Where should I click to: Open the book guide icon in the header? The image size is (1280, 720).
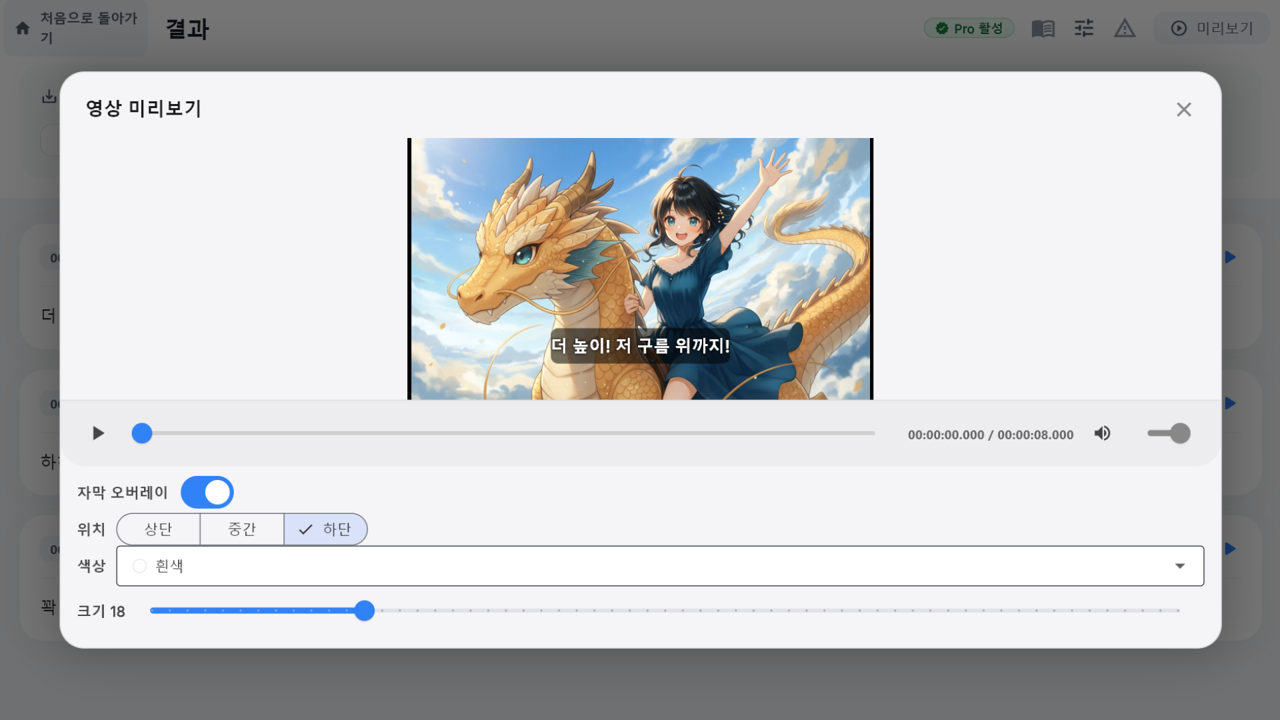(1043, 28)
